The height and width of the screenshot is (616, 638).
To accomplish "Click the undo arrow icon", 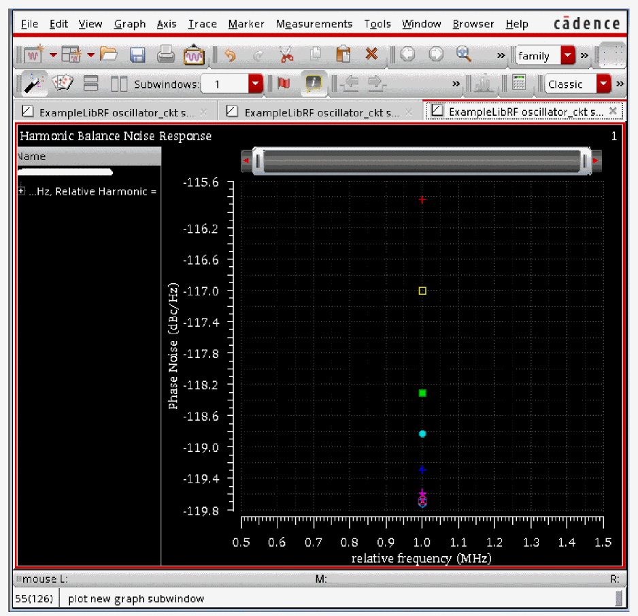I will [x=230, y=54].
